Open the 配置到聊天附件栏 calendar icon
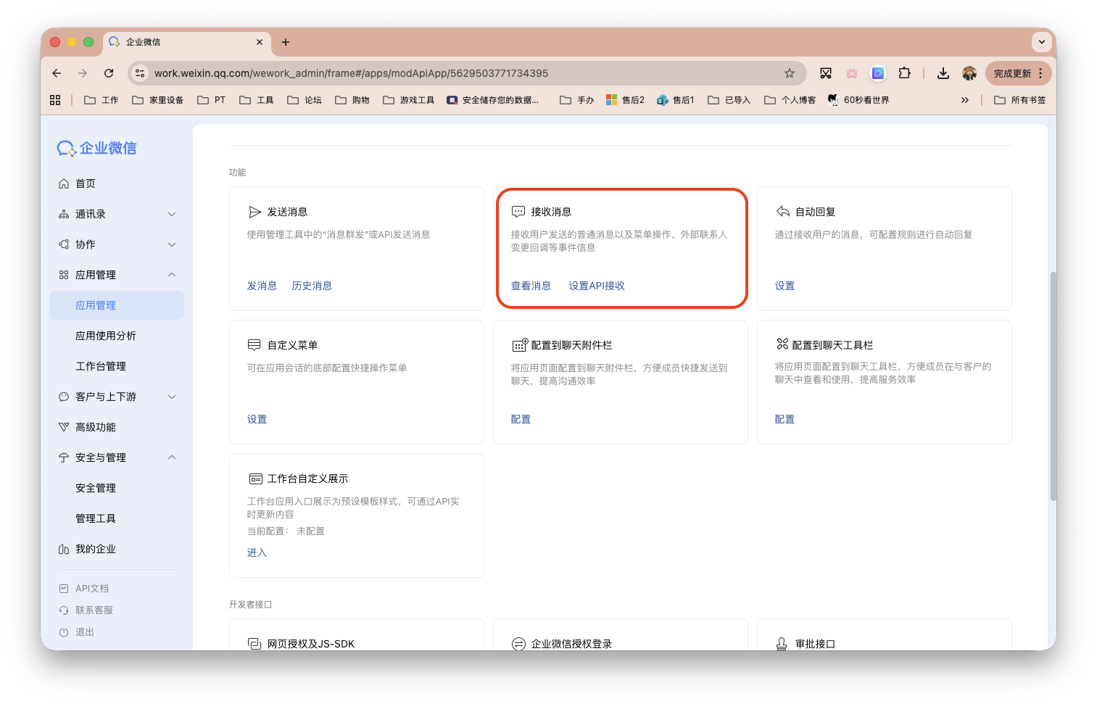1097x704 pixels. (x=518, y=344)
